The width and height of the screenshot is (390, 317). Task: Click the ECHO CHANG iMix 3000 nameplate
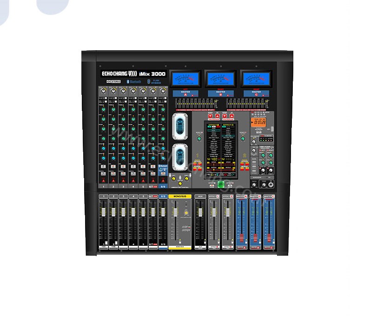[134, 74]
